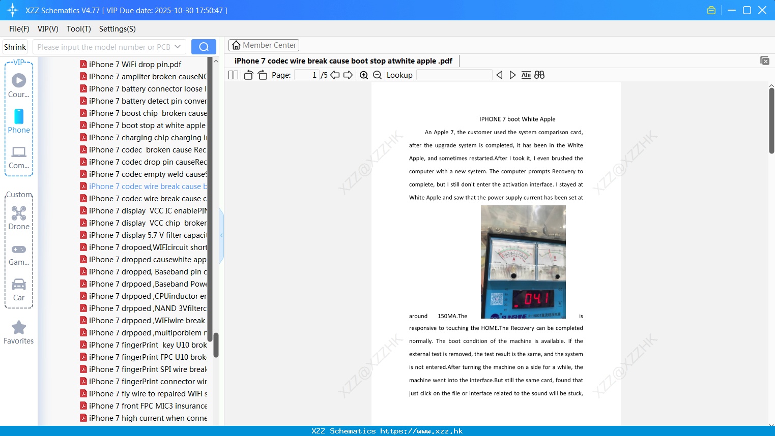775x436 pixels.
Task: Select Game console category in sidebar
Action: point(19,254)
